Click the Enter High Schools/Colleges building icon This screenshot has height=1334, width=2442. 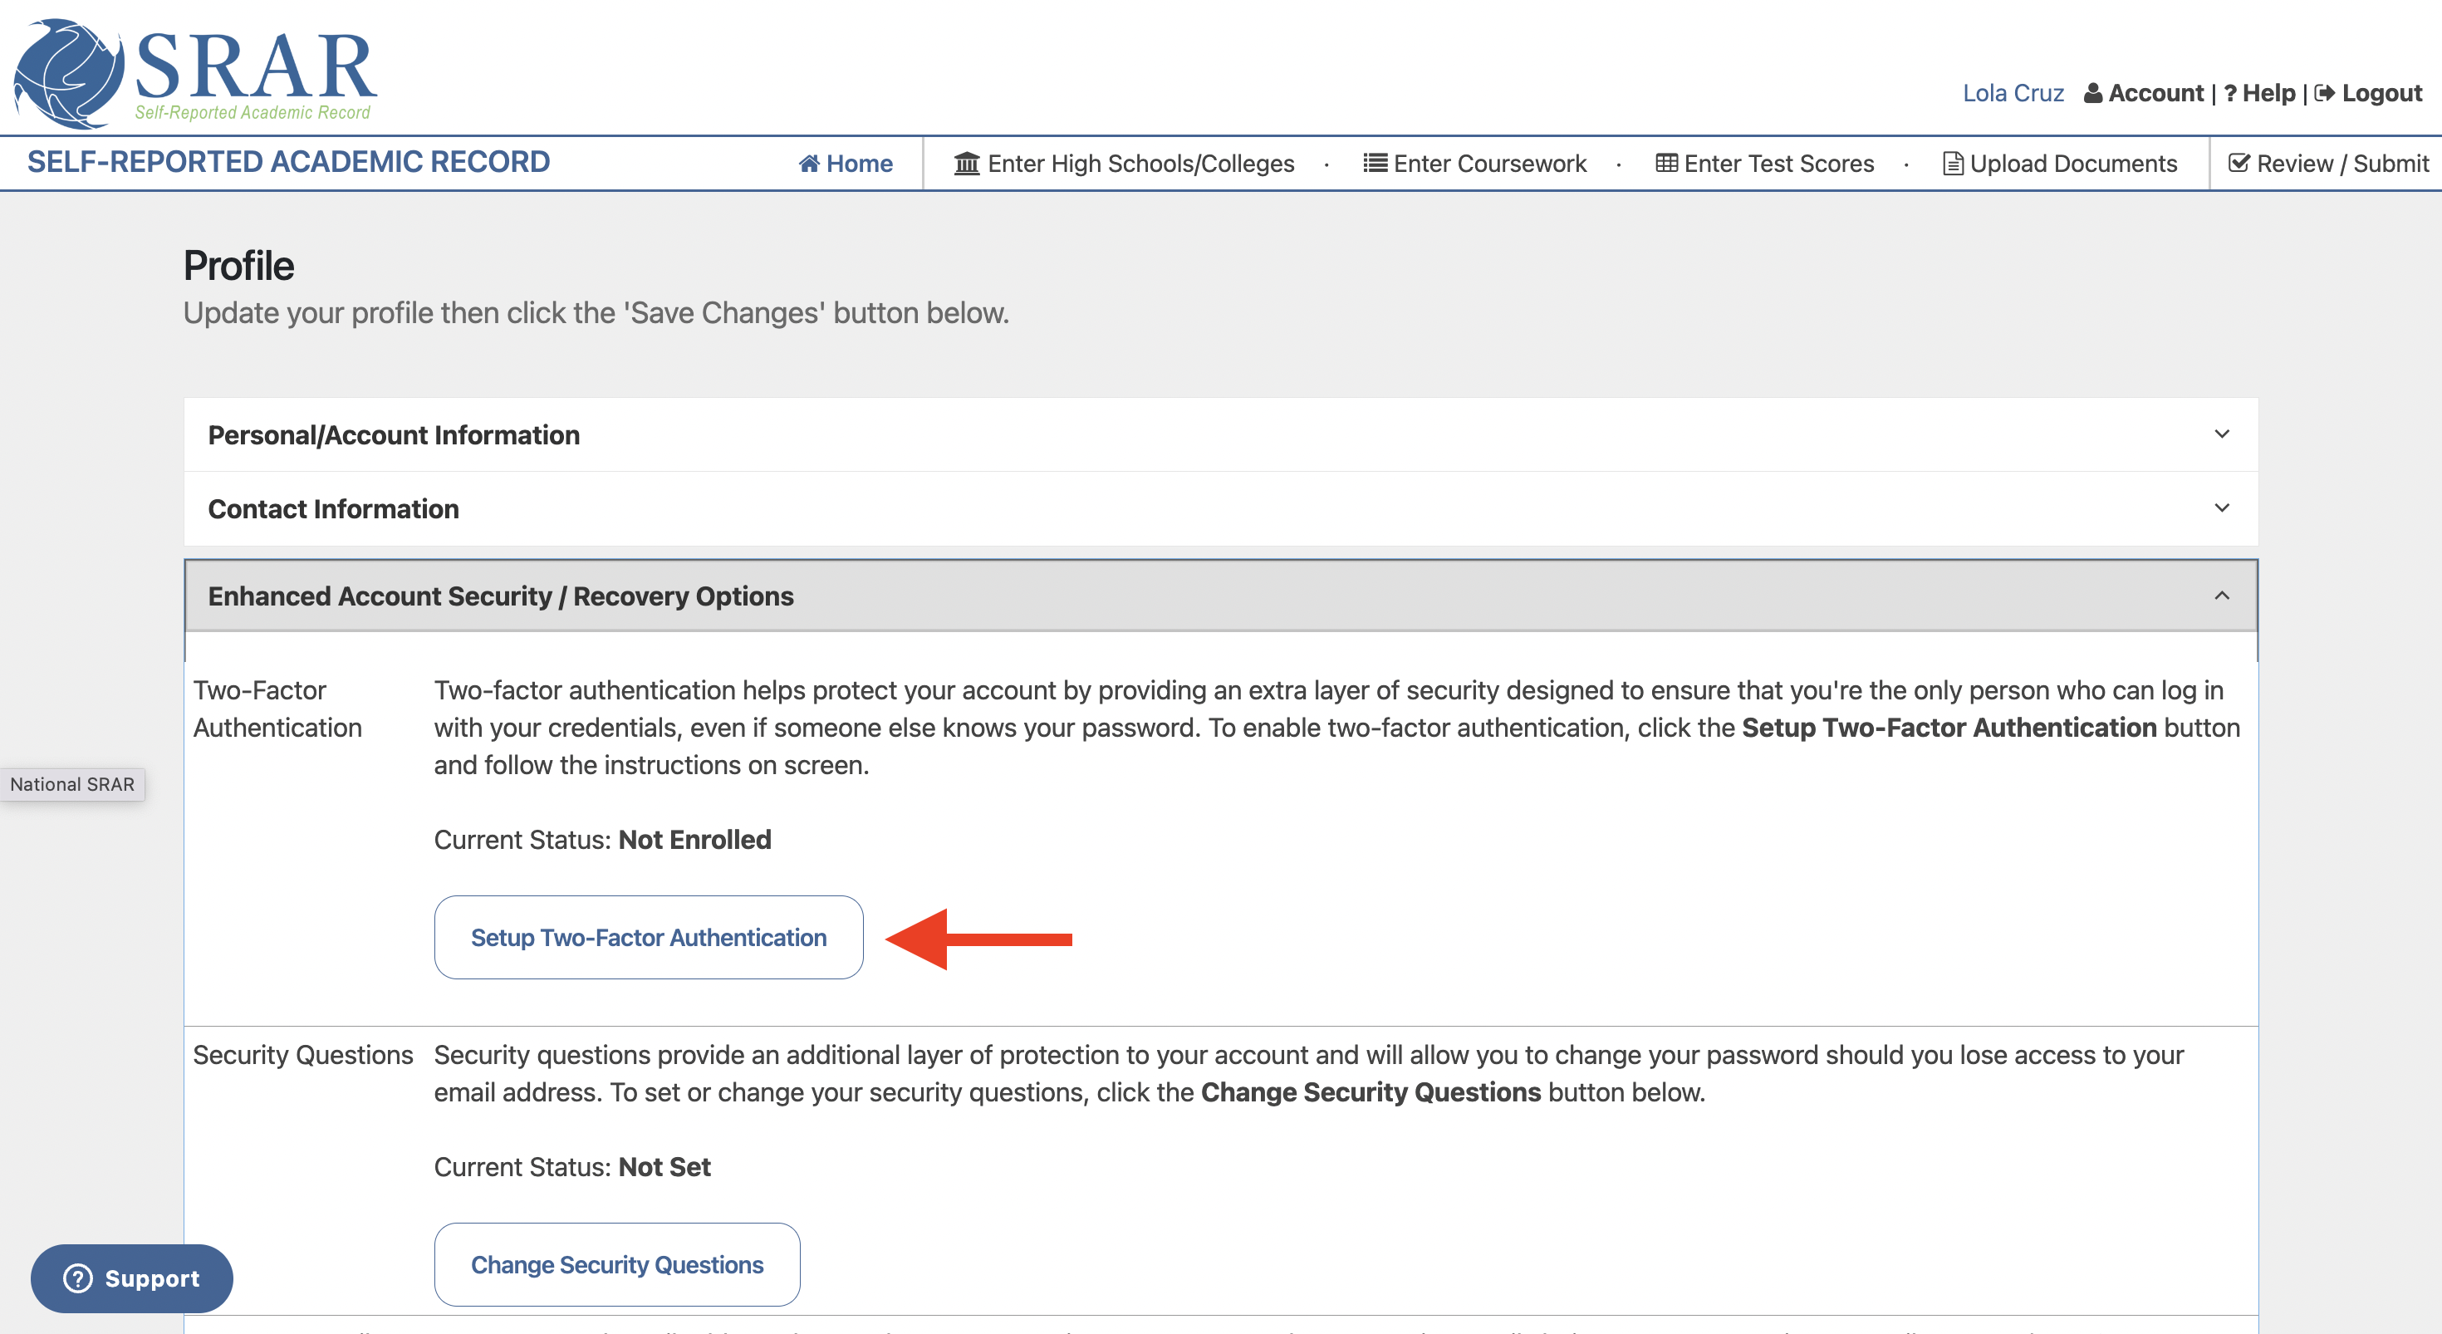click(x=966, y=164)
